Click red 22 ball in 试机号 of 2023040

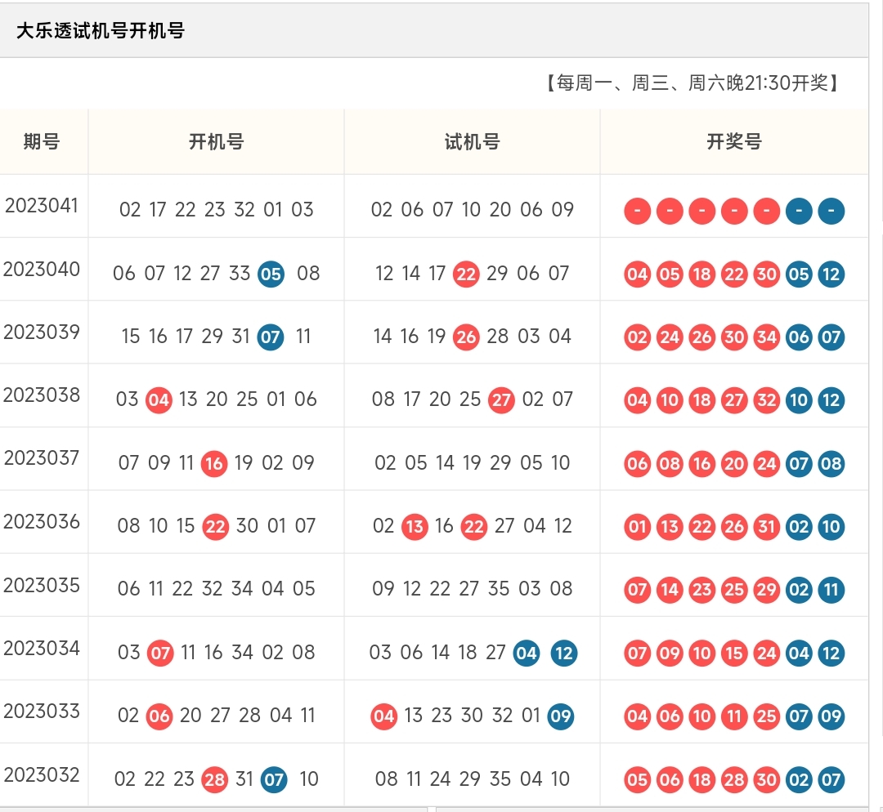(466, 274)
